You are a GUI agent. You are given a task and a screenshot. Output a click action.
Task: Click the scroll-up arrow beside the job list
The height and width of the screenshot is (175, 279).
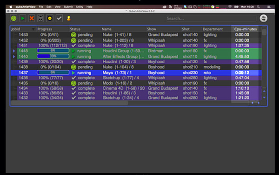264,91
